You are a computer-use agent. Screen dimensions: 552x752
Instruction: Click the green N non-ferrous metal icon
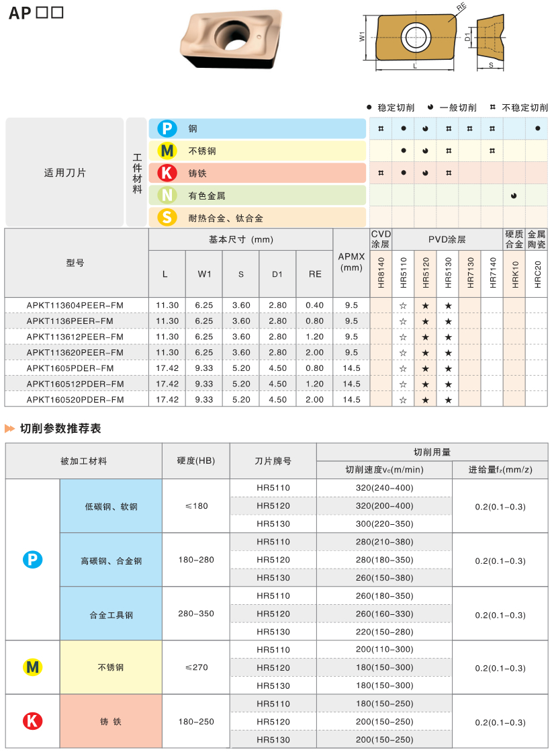point(167,195)
